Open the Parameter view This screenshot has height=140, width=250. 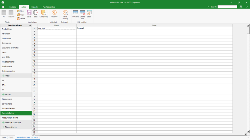pos(16,34)
